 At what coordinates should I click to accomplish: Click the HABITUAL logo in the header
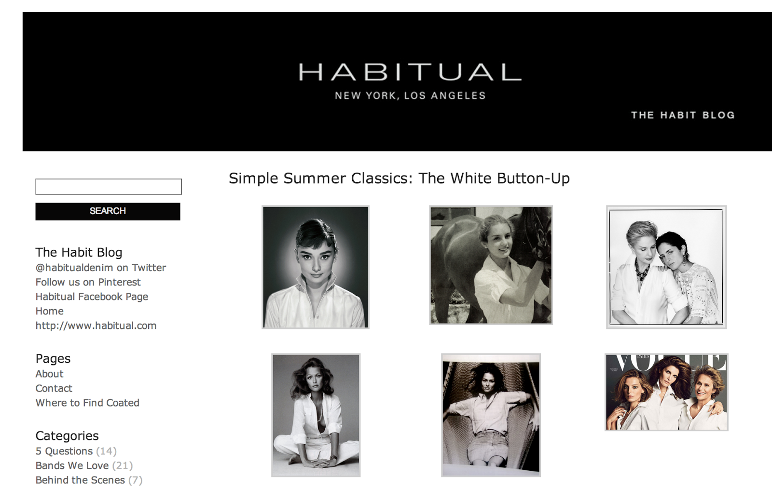(410, 72)
